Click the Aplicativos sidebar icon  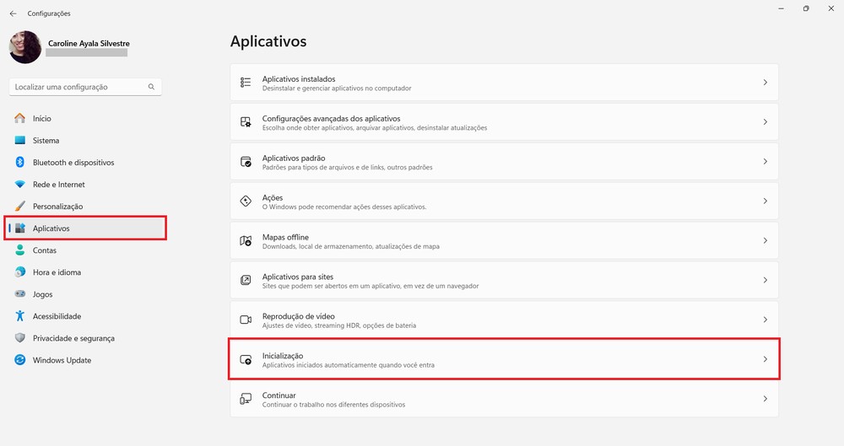click(20, 228)
